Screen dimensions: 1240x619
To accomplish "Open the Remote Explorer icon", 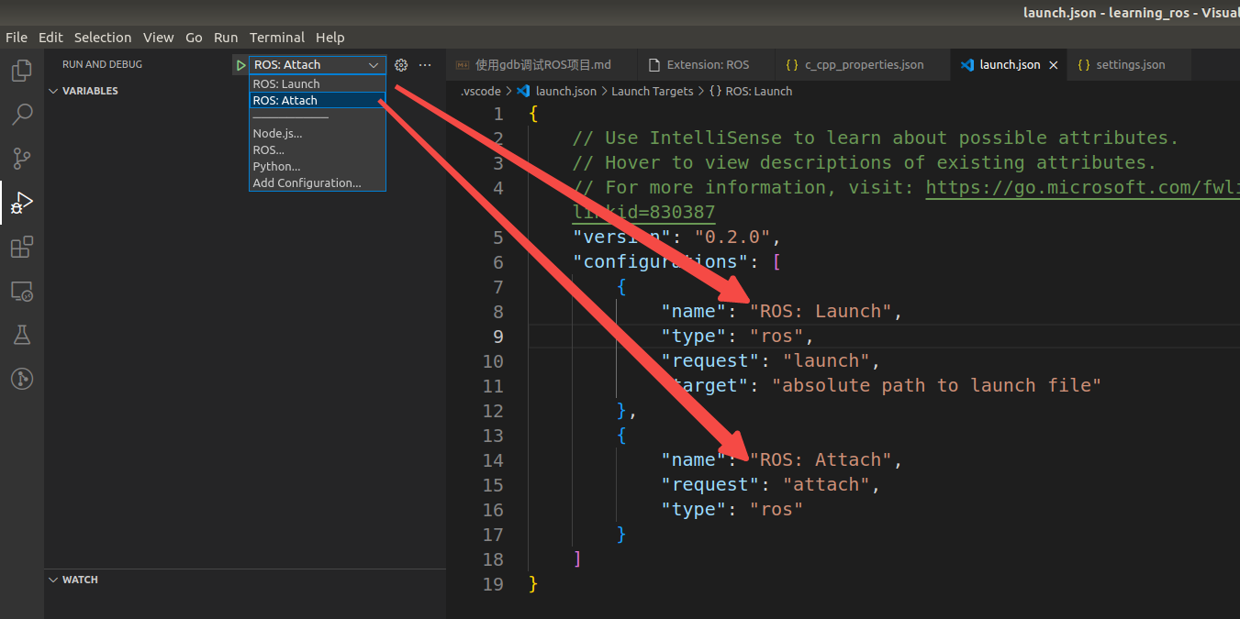I will coord(22,292).
